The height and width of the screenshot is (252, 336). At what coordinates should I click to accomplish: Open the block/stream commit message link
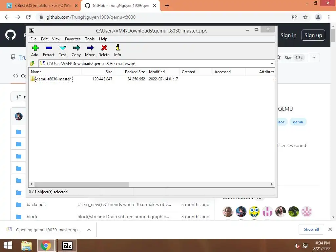click(123, 217)
